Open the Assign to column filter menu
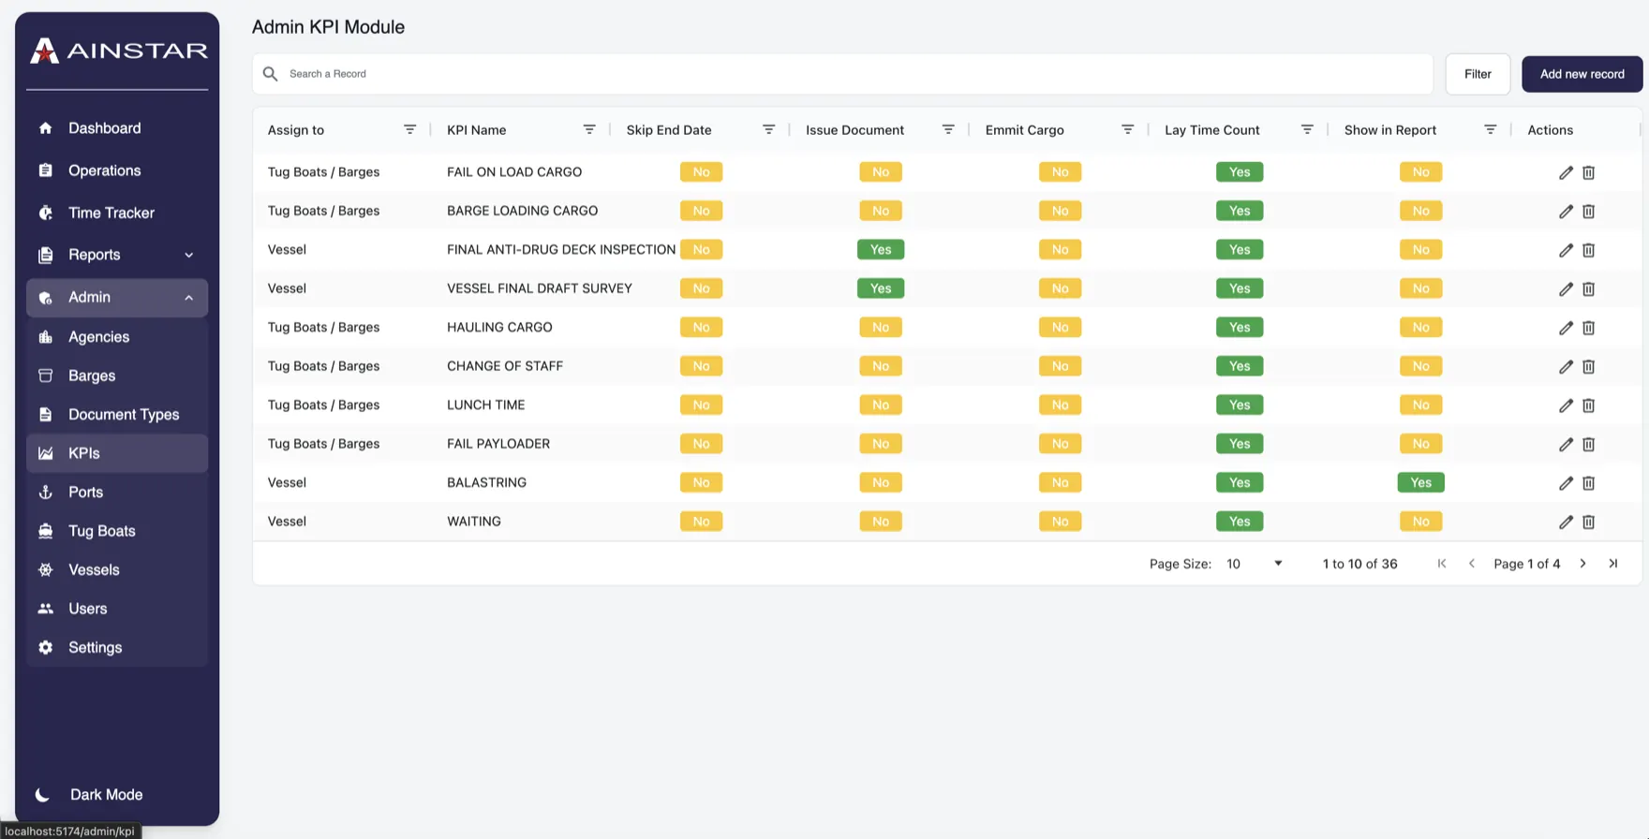Screen dimensions: 1649x839 [409, 129]
